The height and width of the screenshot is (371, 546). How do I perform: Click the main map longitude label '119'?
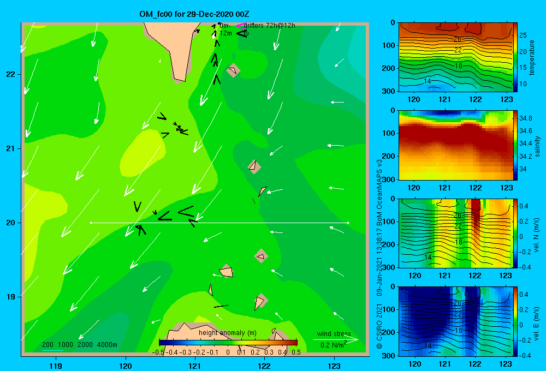coord(56,366)
